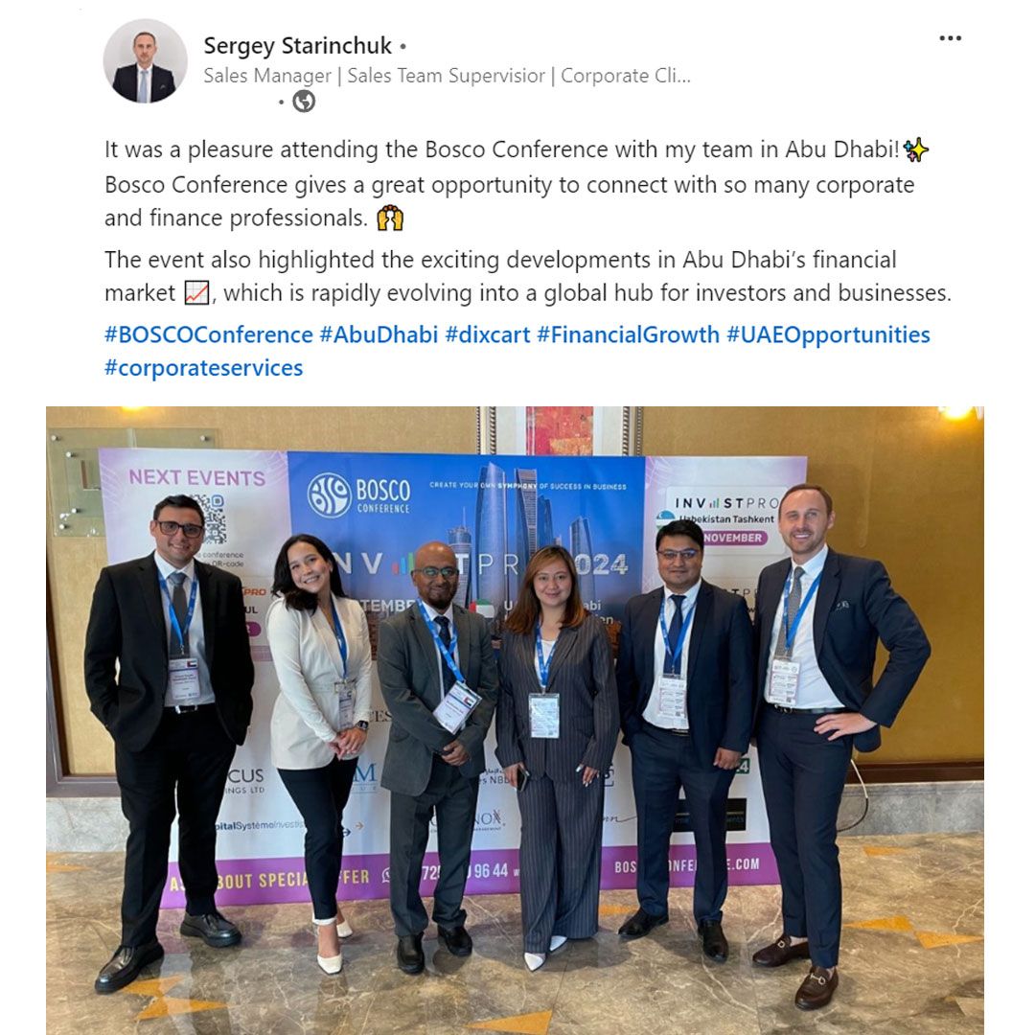Open the #UAEOpportunities hashtag
Viewport: 1035px width, 1035px height.
coord(828,334)
